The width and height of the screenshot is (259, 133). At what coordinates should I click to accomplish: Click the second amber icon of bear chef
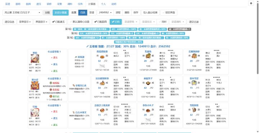51,90
